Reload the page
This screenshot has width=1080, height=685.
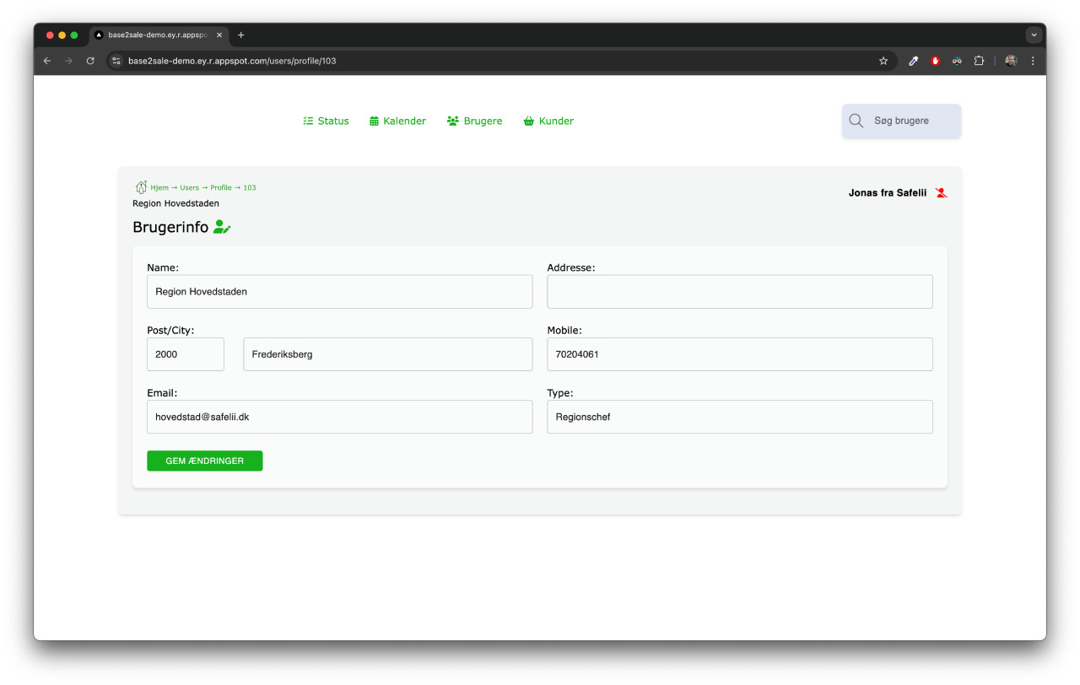coord(90,61)
